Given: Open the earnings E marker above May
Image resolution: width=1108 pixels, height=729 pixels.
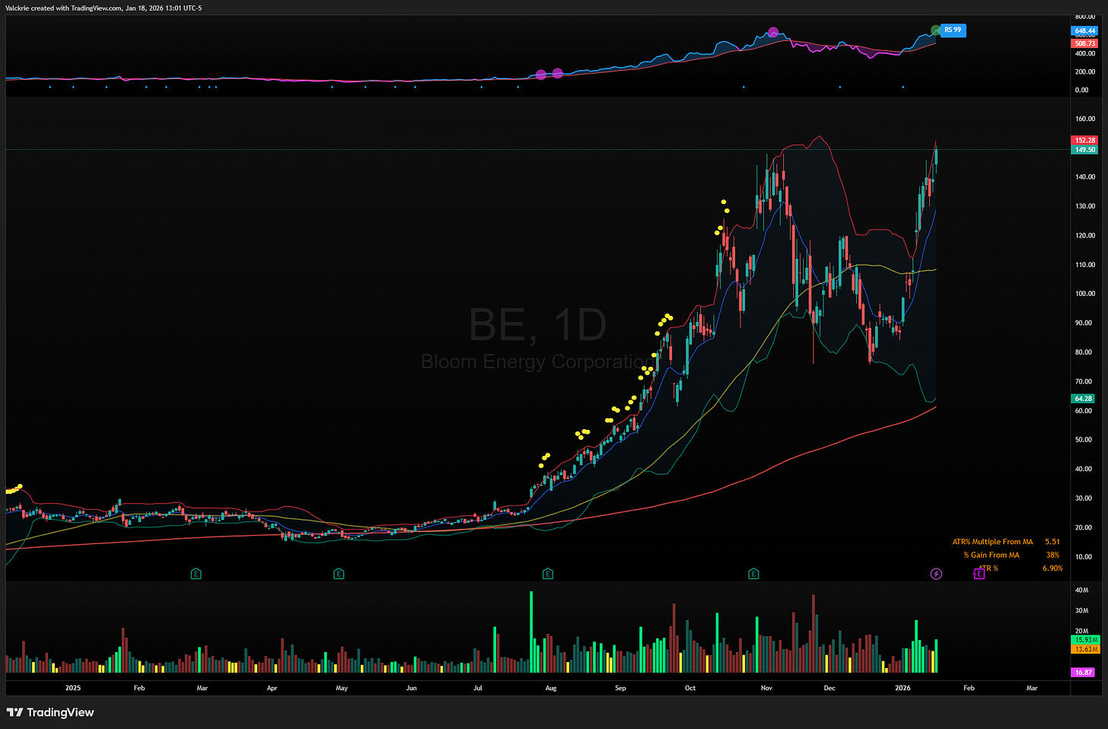Looking at the screenshot, I should [x=339, y=574].
